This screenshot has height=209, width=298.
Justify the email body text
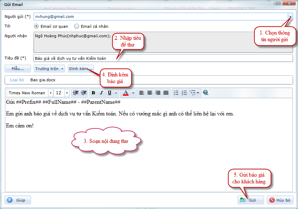click(x=166, y=93)
